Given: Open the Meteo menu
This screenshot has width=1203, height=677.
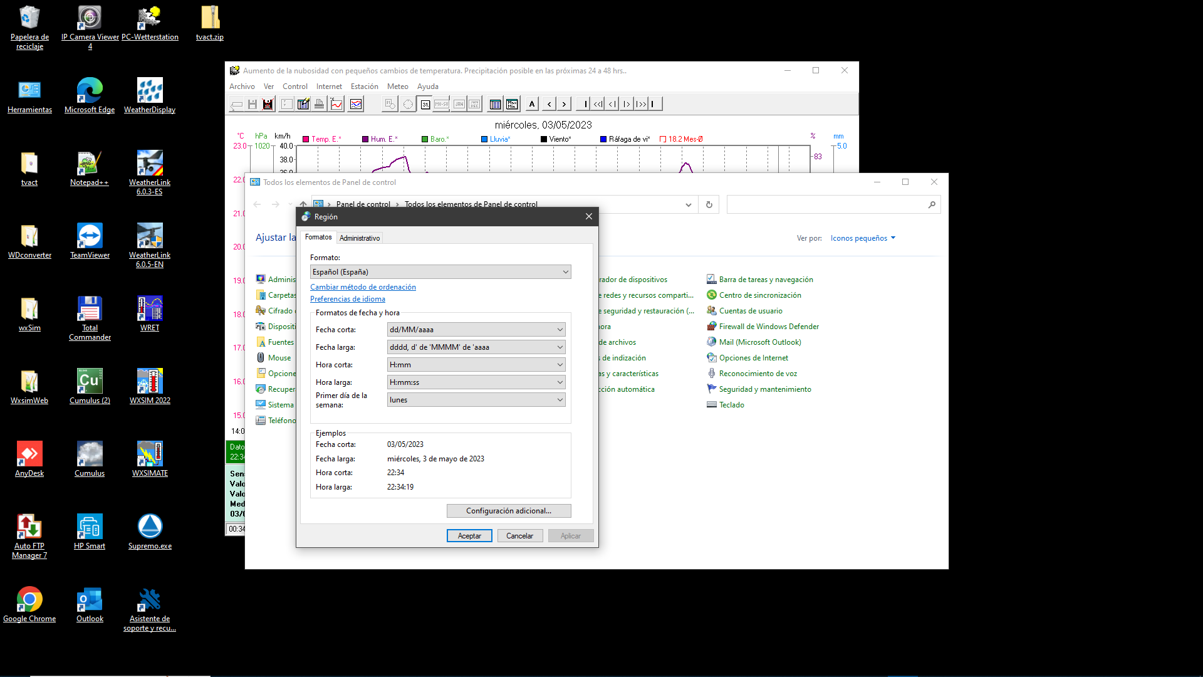Looking at the screenshot, I should point(397,87).
